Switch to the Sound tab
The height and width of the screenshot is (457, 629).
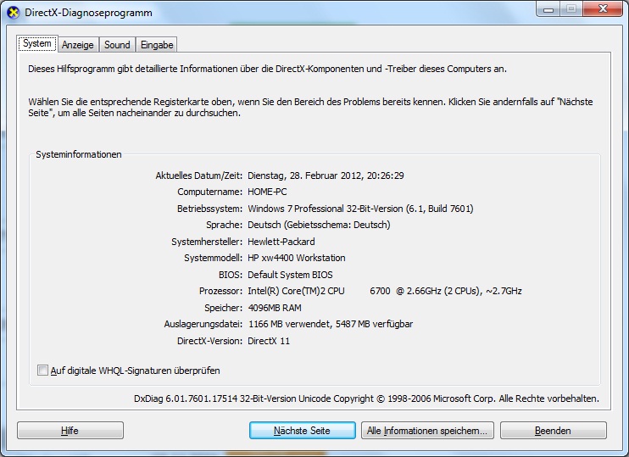[117, 45]
